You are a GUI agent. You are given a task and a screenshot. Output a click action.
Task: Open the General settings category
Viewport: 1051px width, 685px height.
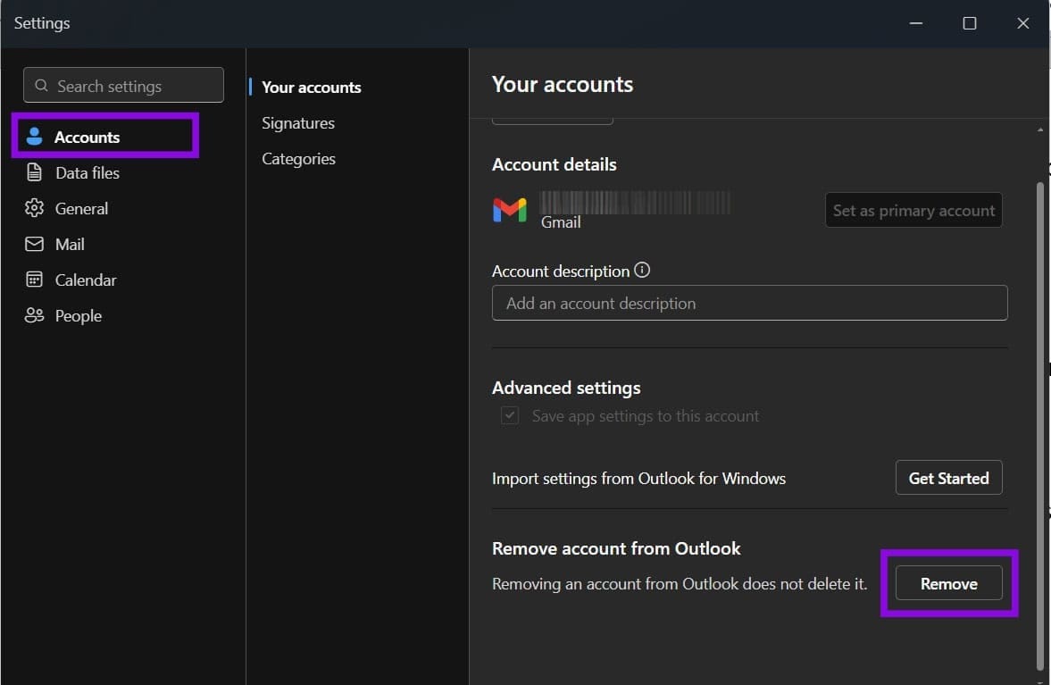81,208
